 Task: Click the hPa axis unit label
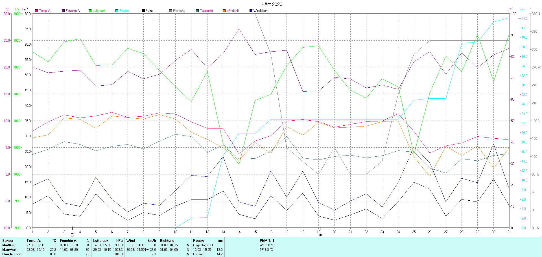point(16,9)
